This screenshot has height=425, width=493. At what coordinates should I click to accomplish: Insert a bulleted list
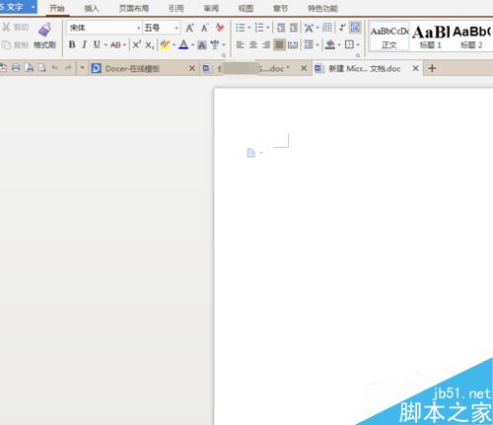(241, 28)
